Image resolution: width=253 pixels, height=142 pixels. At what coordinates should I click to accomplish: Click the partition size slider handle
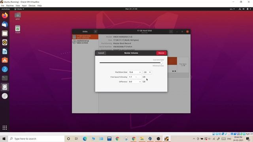(x=162, y=63)
